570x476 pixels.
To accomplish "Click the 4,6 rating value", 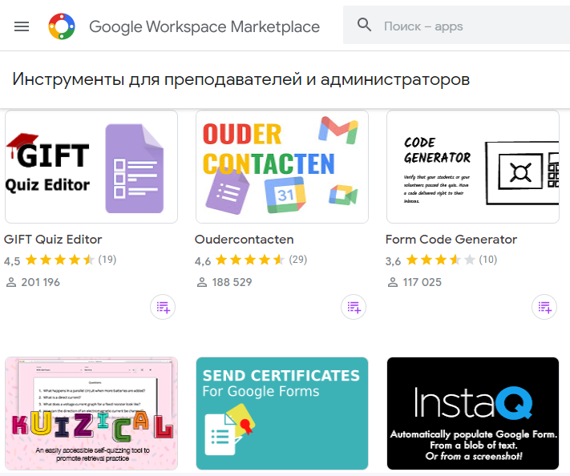I will pos(203,261).
